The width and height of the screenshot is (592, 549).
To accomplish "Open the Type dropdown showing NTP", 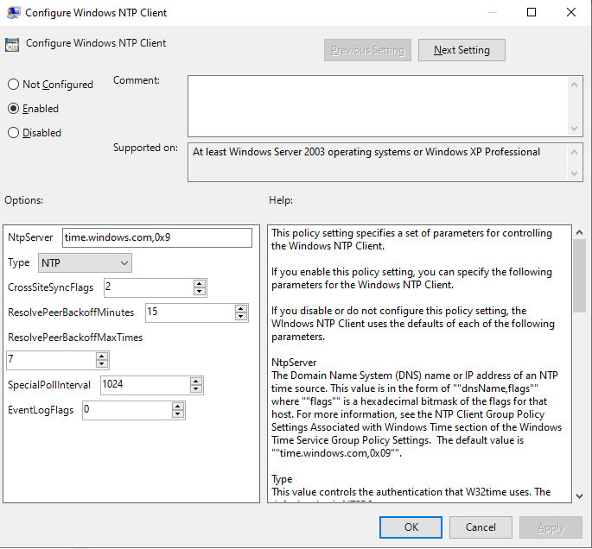I will tap(85, 262).
